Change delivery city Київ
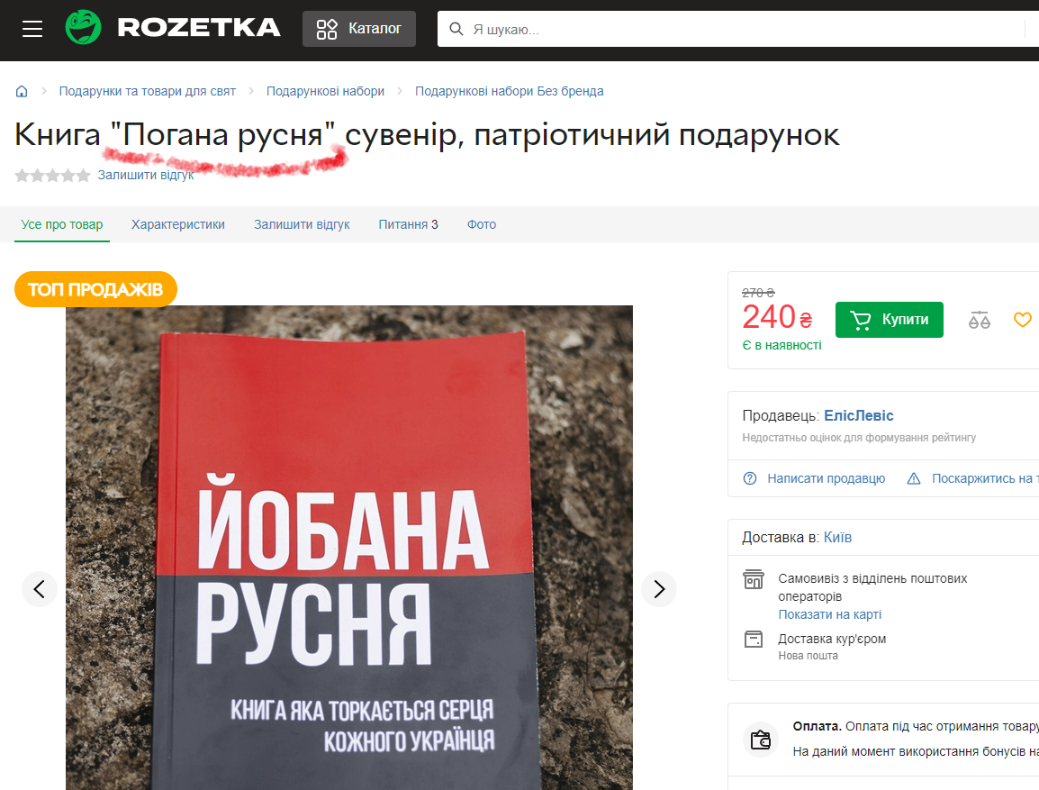Screen dimensions: 1039x790 point(837,538)
